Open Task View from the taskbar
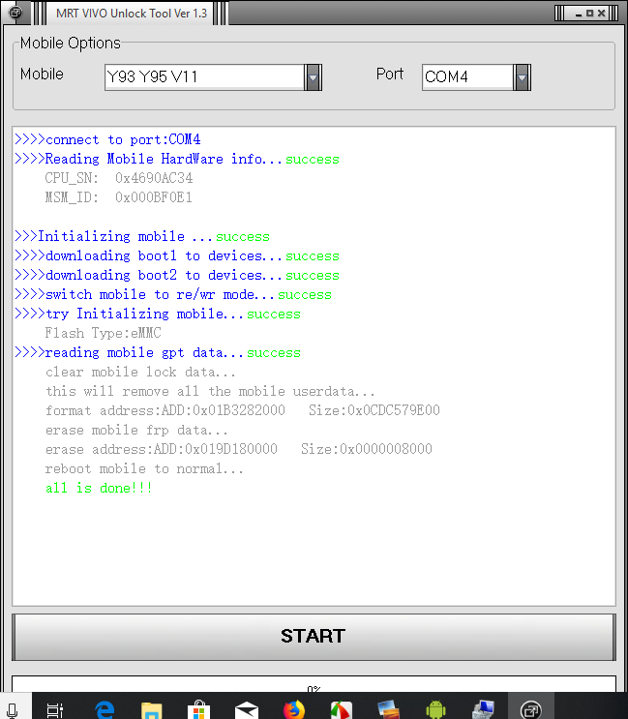 55,710
